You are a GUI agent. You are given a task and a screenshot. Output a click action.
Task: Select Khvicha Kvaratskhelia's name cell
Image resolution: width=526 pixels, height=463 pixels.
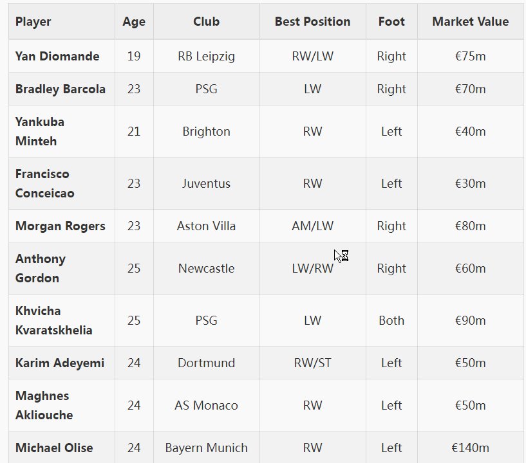tap(54, 320)
